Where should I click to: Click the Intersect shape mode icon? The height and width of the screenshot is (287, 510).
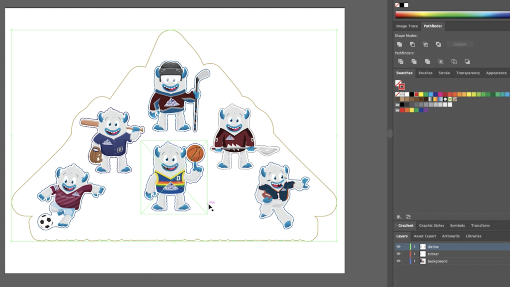coord(425,44)
